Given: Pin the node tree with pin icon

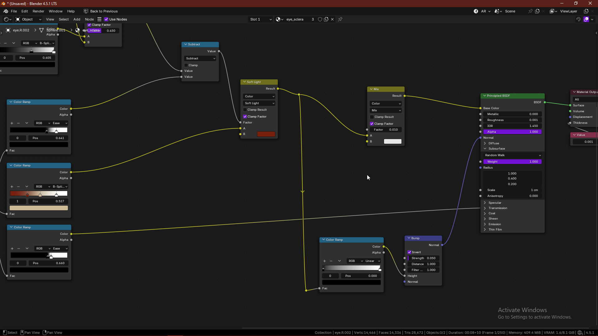Looking at the screenshot, I should click(340, 19).
